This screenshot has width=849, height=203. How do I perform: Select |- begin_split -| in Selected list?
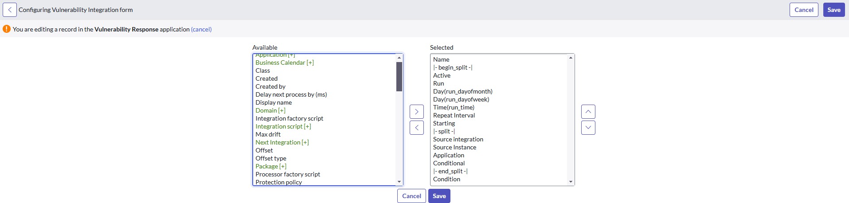[x=499, y=67]
